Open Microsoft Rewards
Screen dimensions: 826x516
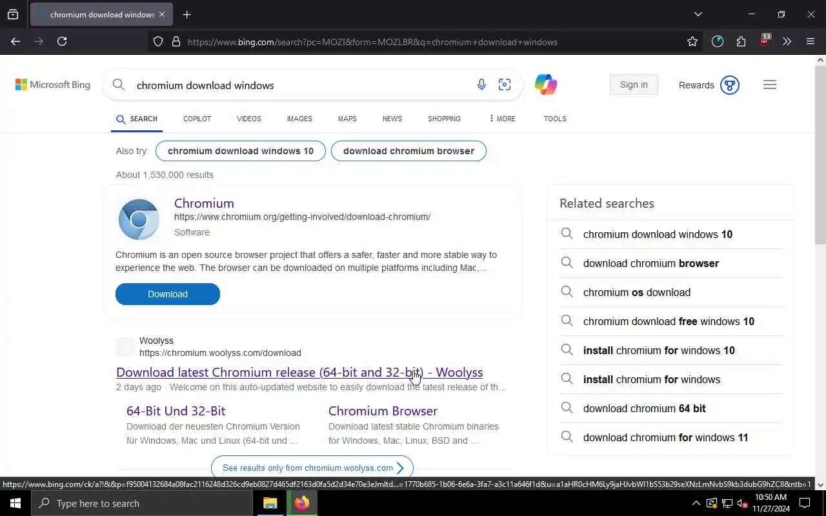pos(709,85)
